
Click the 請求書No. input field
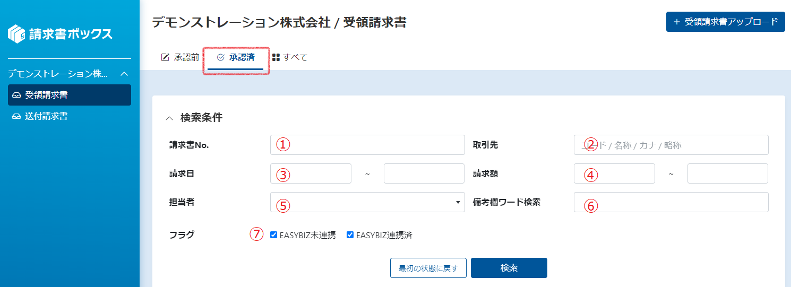tap(367, 145)
